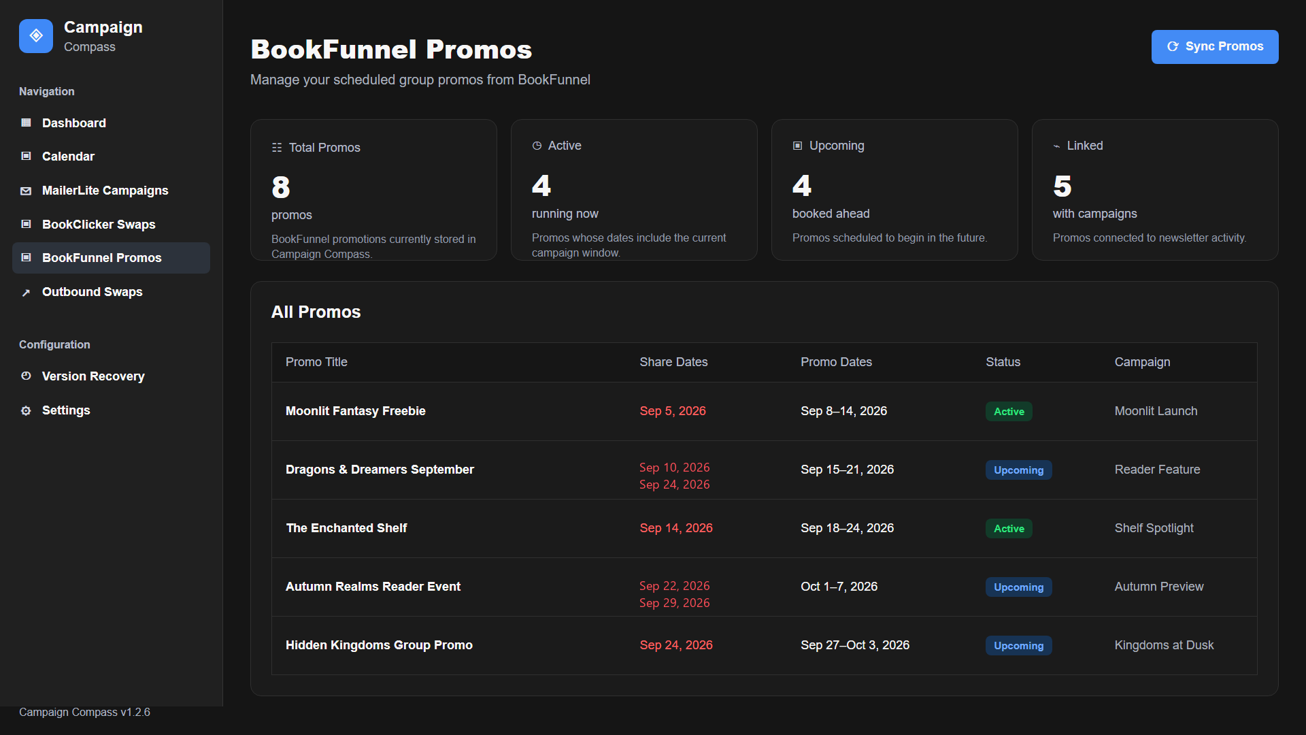Click the Settings gear icon
The height and width of the screenshot is (735, 1306).
pos(26,410)
